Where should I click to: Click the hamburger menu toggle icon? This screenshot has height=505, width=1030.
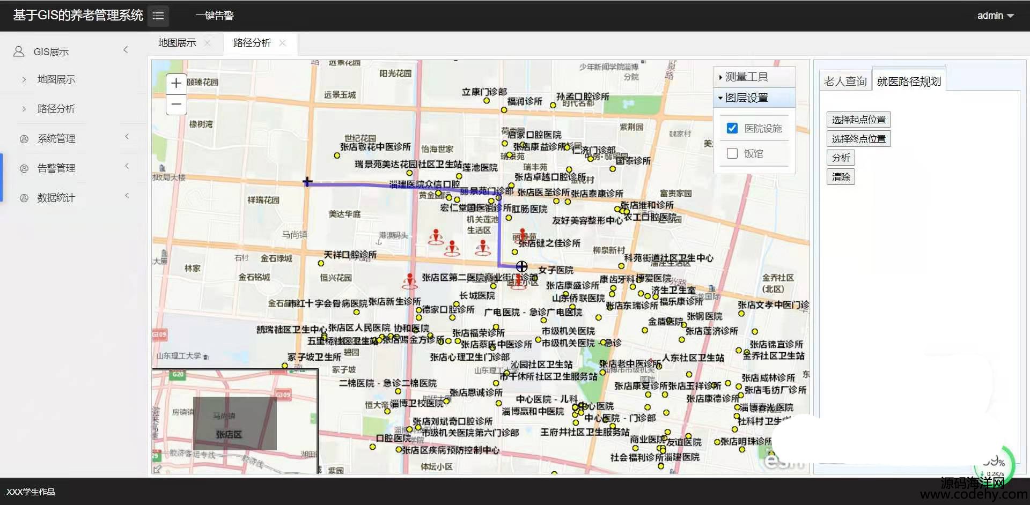(x=158, y=16)
